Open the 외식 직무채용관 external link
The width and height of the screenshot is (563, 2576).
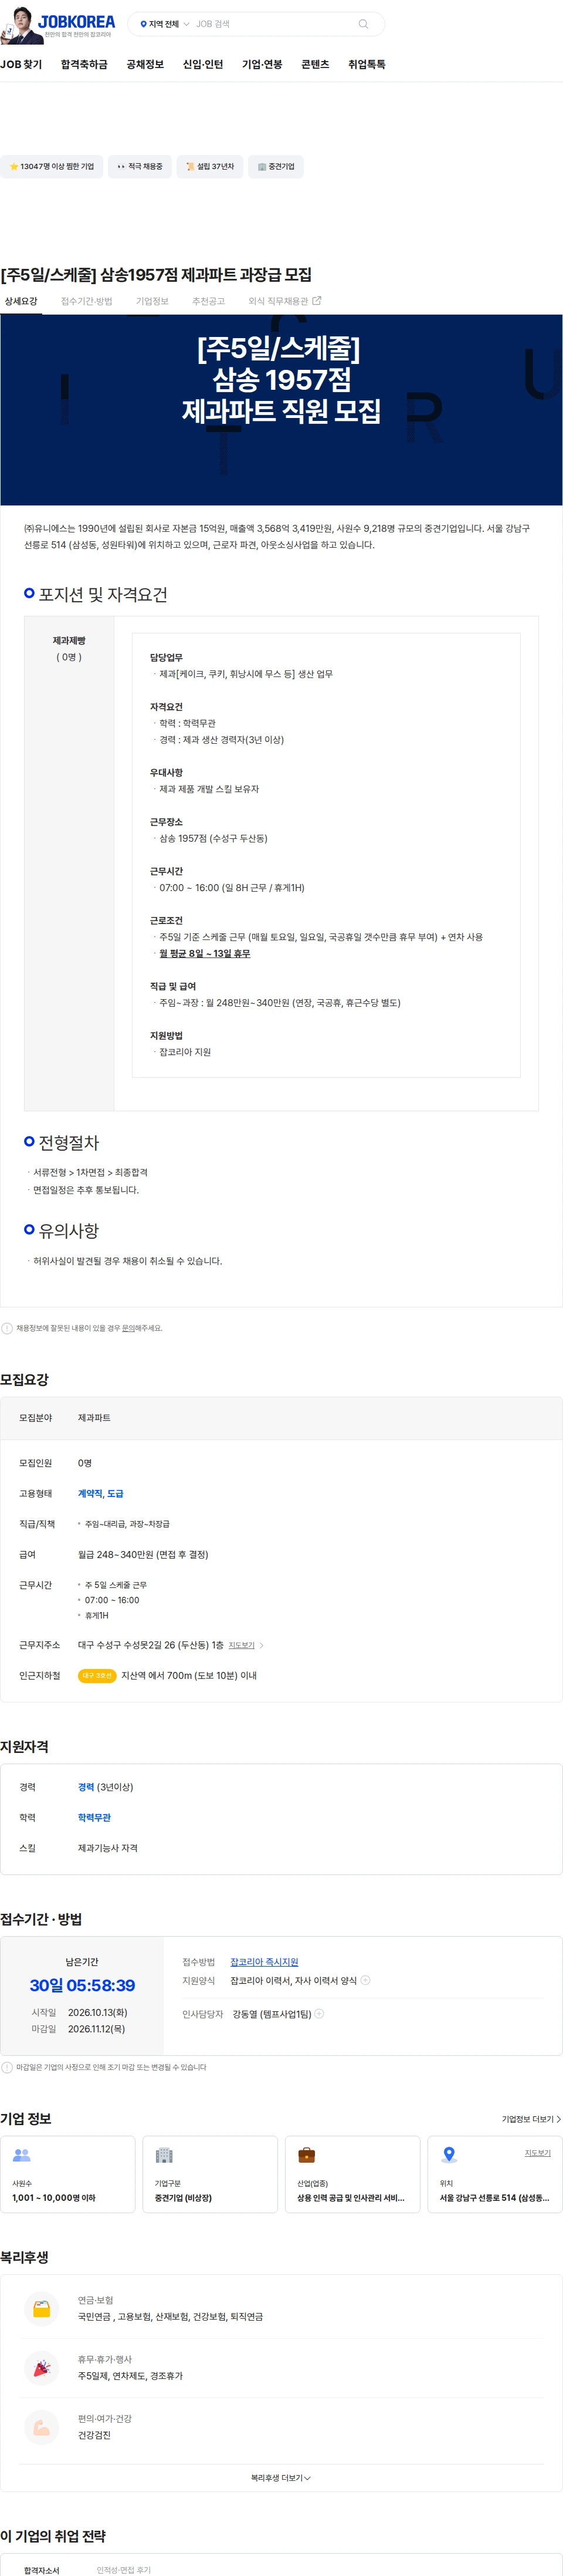(x=284, y=301)
